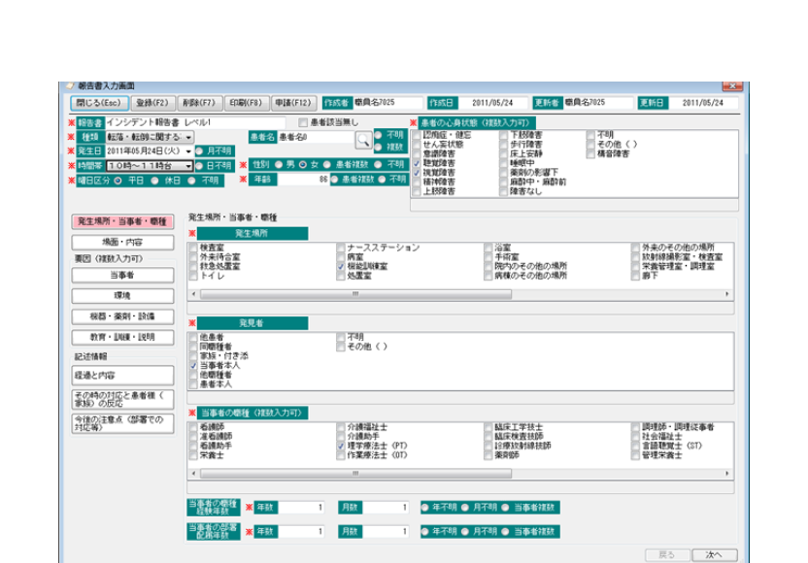Open the 当事者 factor section
The height and width of the screenshot is (563, 808).
pos(122,275)
